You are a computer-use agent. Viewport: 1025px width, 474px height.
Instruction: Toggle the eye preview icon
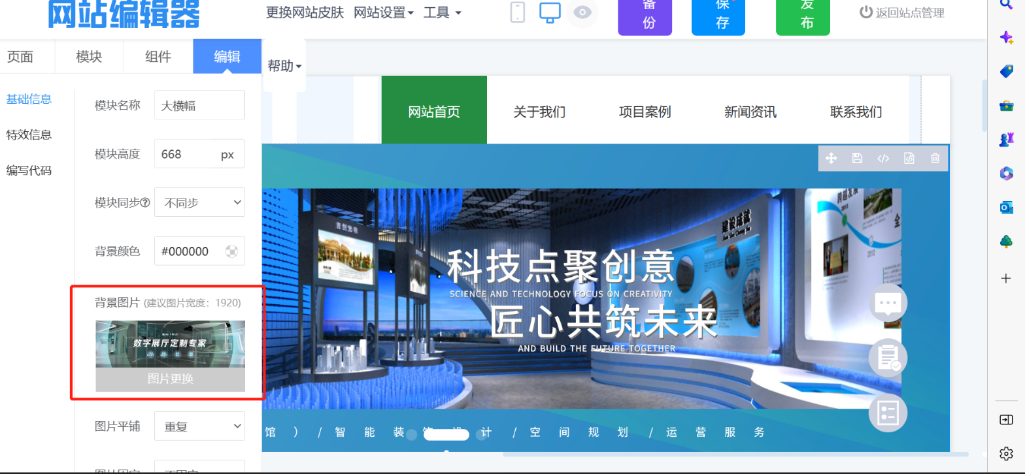[582, 12]
